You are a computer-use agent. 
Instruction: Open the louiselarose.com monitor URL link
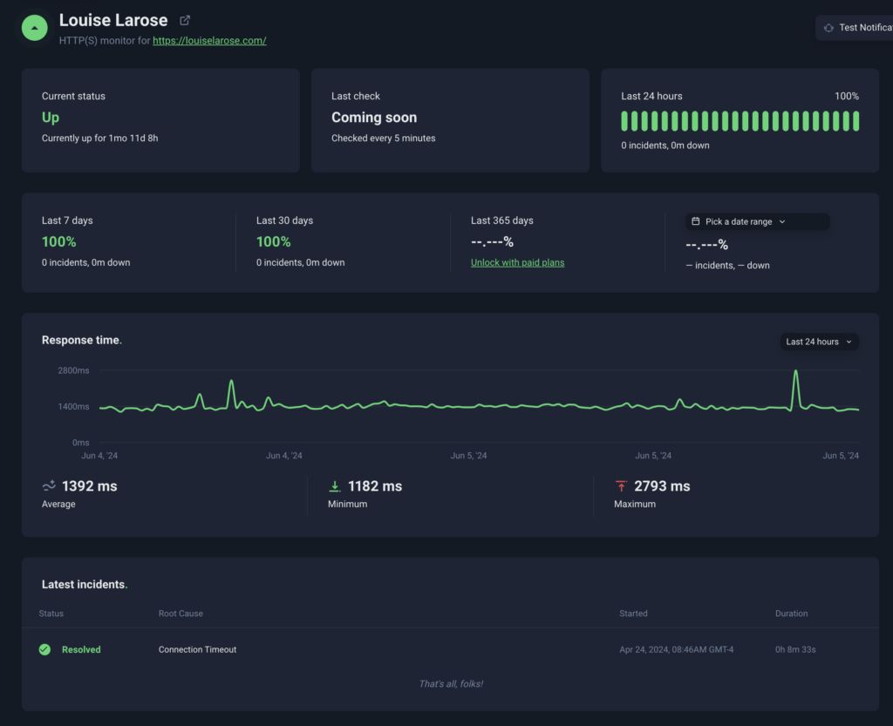point(209,40)
